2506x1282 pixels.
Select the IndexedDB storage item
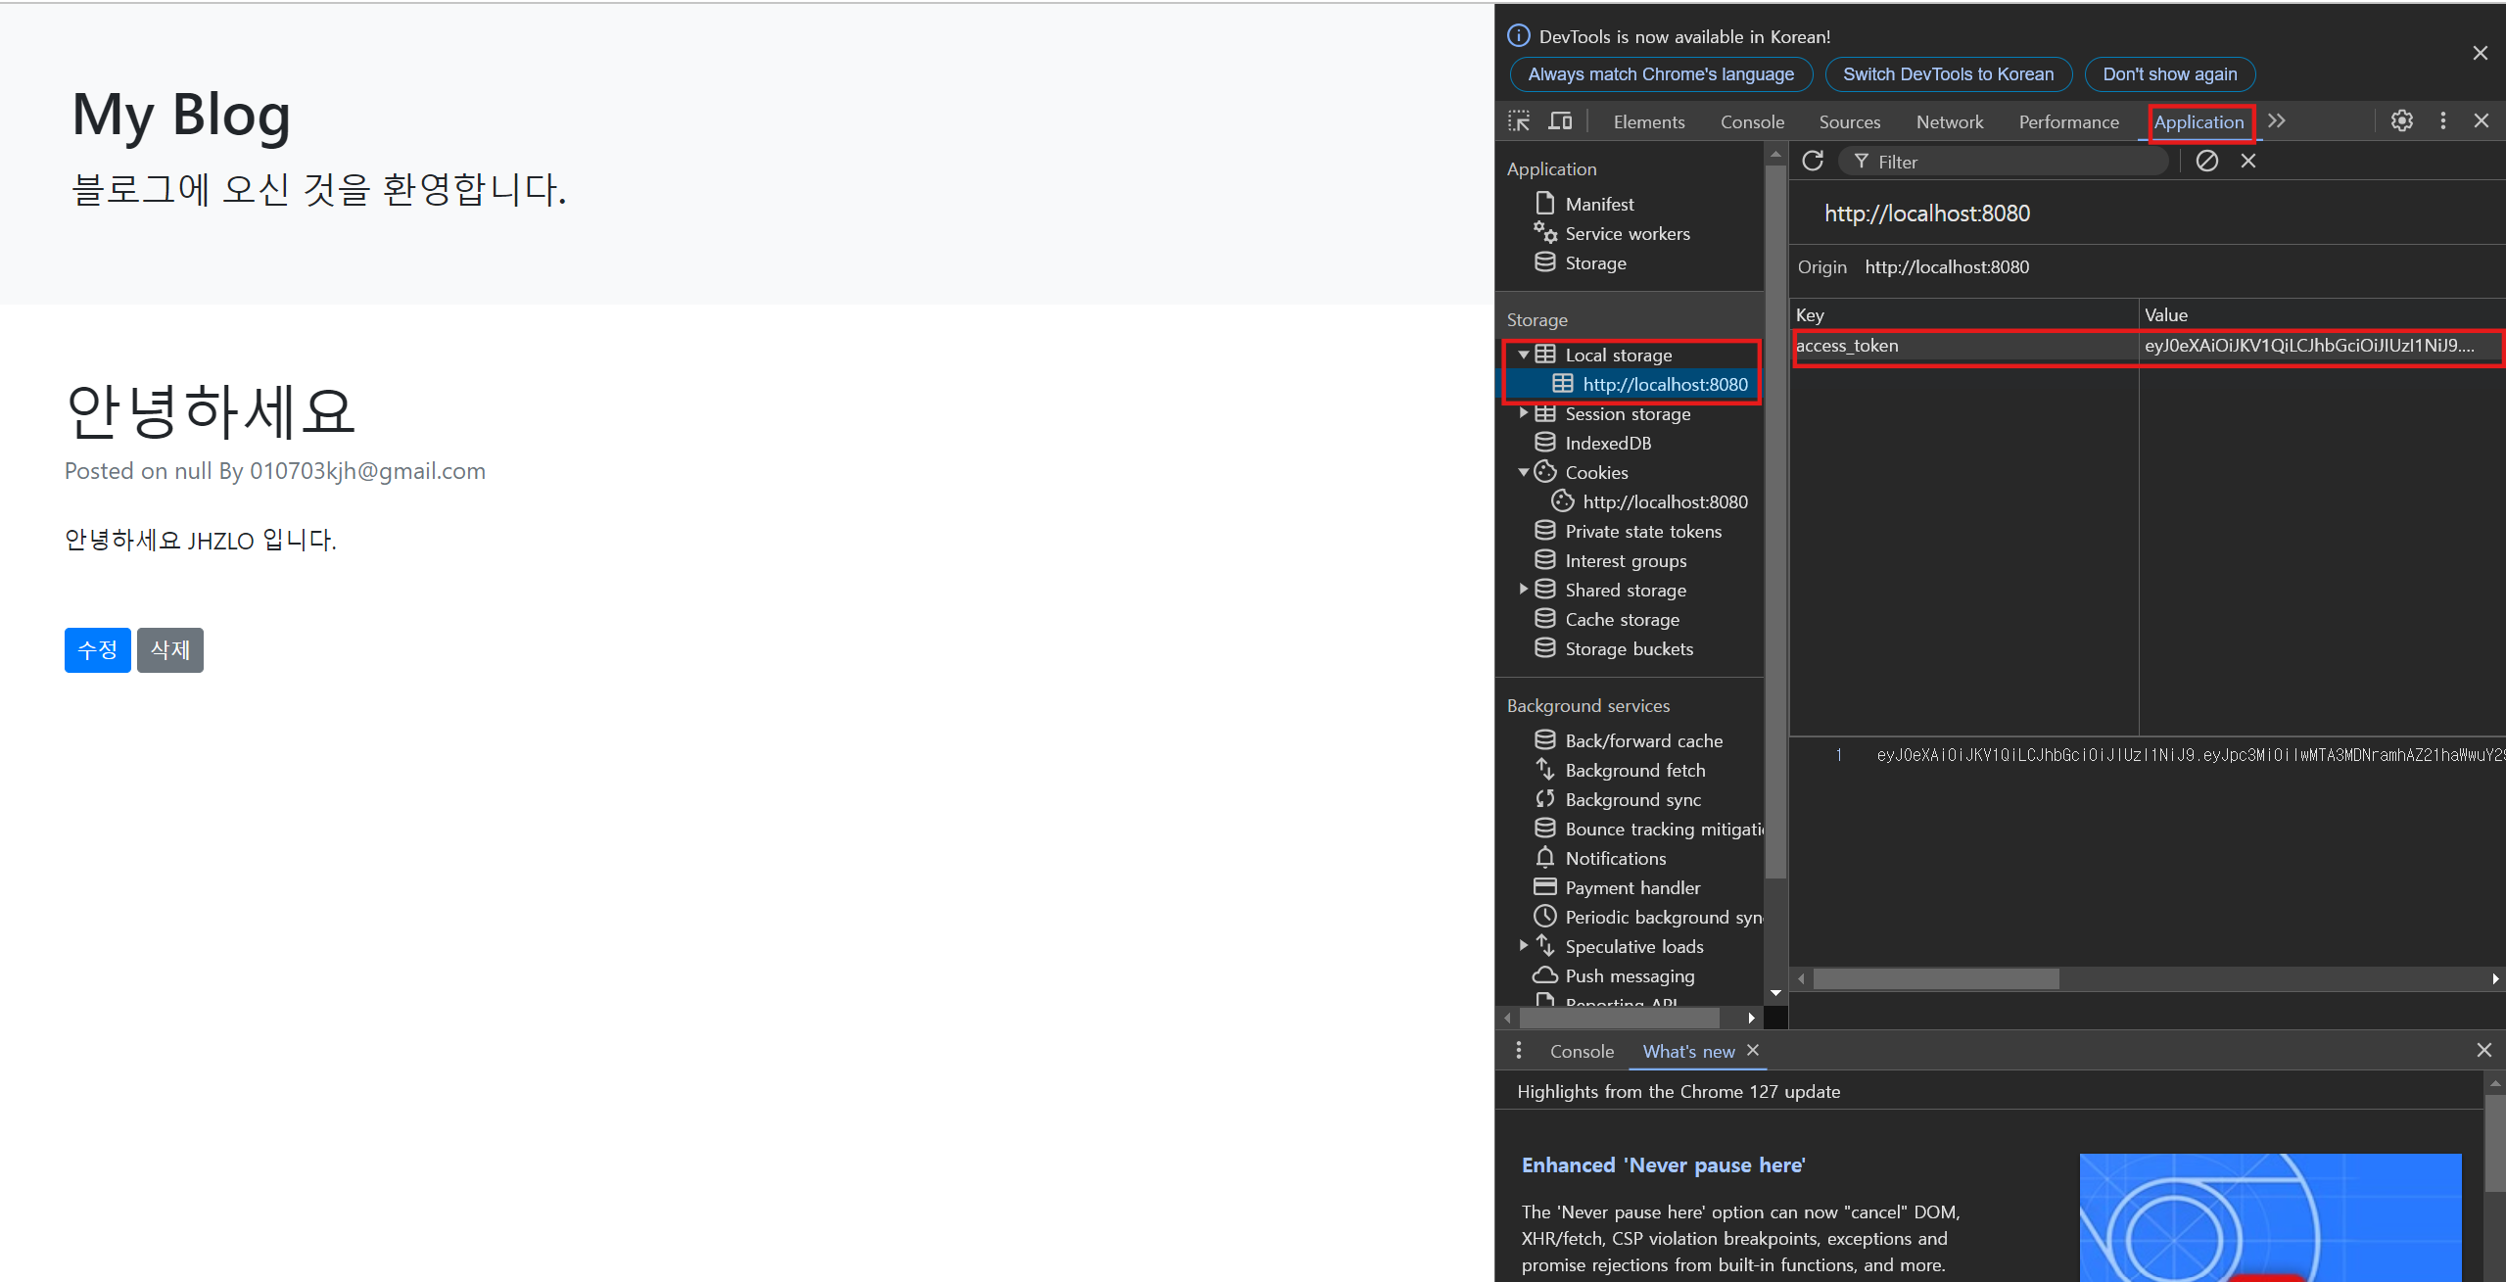click(1607, 443)
